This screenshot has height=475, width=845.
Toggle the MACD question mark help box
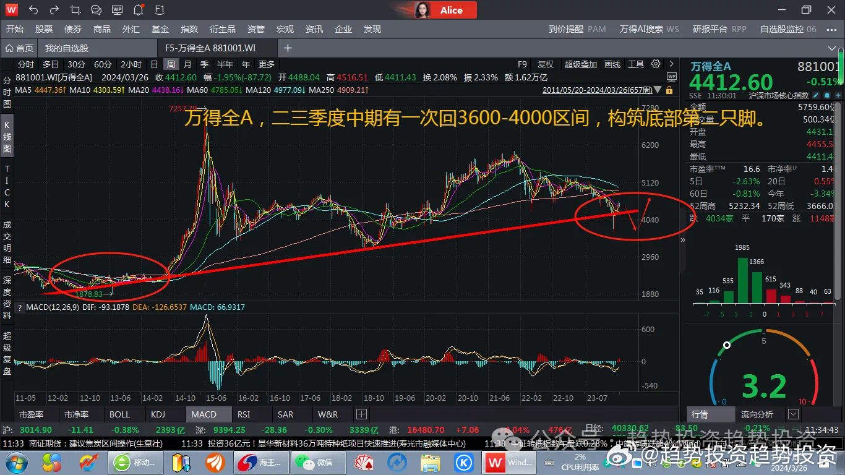pyautogui.click(x=19, y=307)
